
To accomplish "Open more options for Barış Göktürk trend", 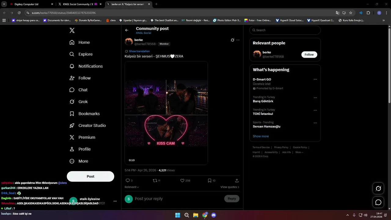I will pyautogui.click(x=315, y=98).
